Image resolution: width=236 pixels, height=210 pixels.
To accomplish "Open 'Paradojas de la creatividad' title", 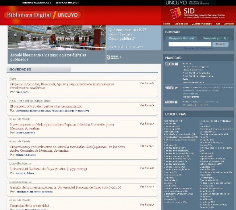I will click(x=30, y=206).
